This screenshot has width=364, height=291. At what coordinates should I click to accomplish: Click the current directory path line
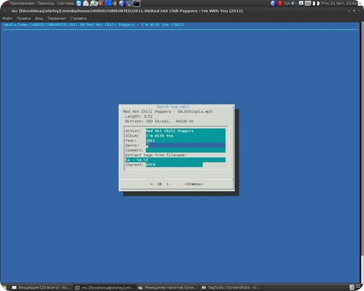93,24
